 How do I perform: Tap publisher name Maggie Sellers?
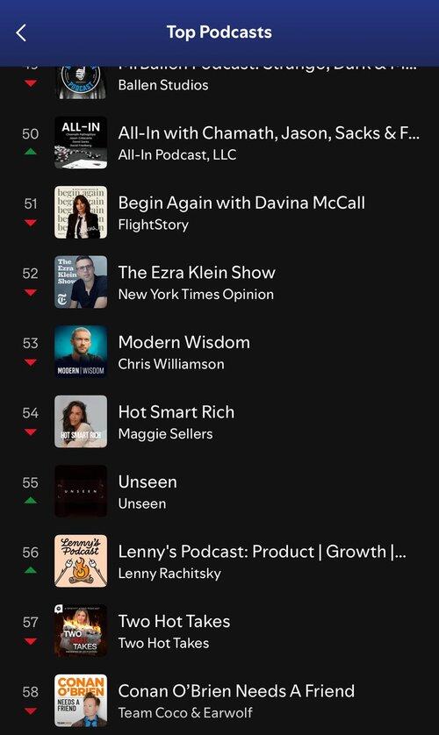(165, 434)
